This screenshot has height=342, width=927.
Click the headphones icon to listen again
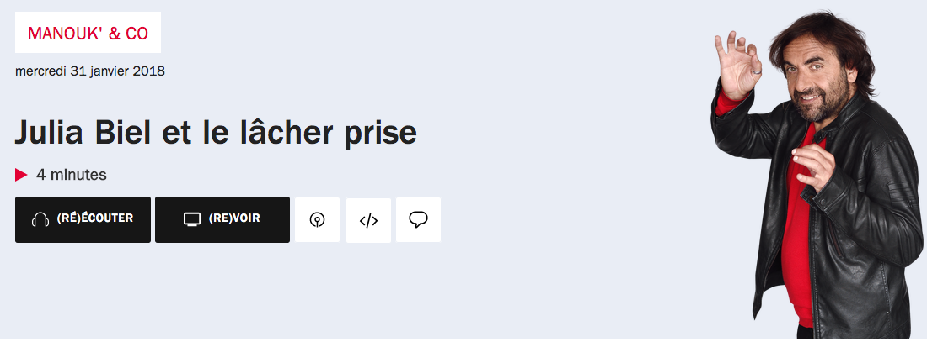tap(40, 219)
